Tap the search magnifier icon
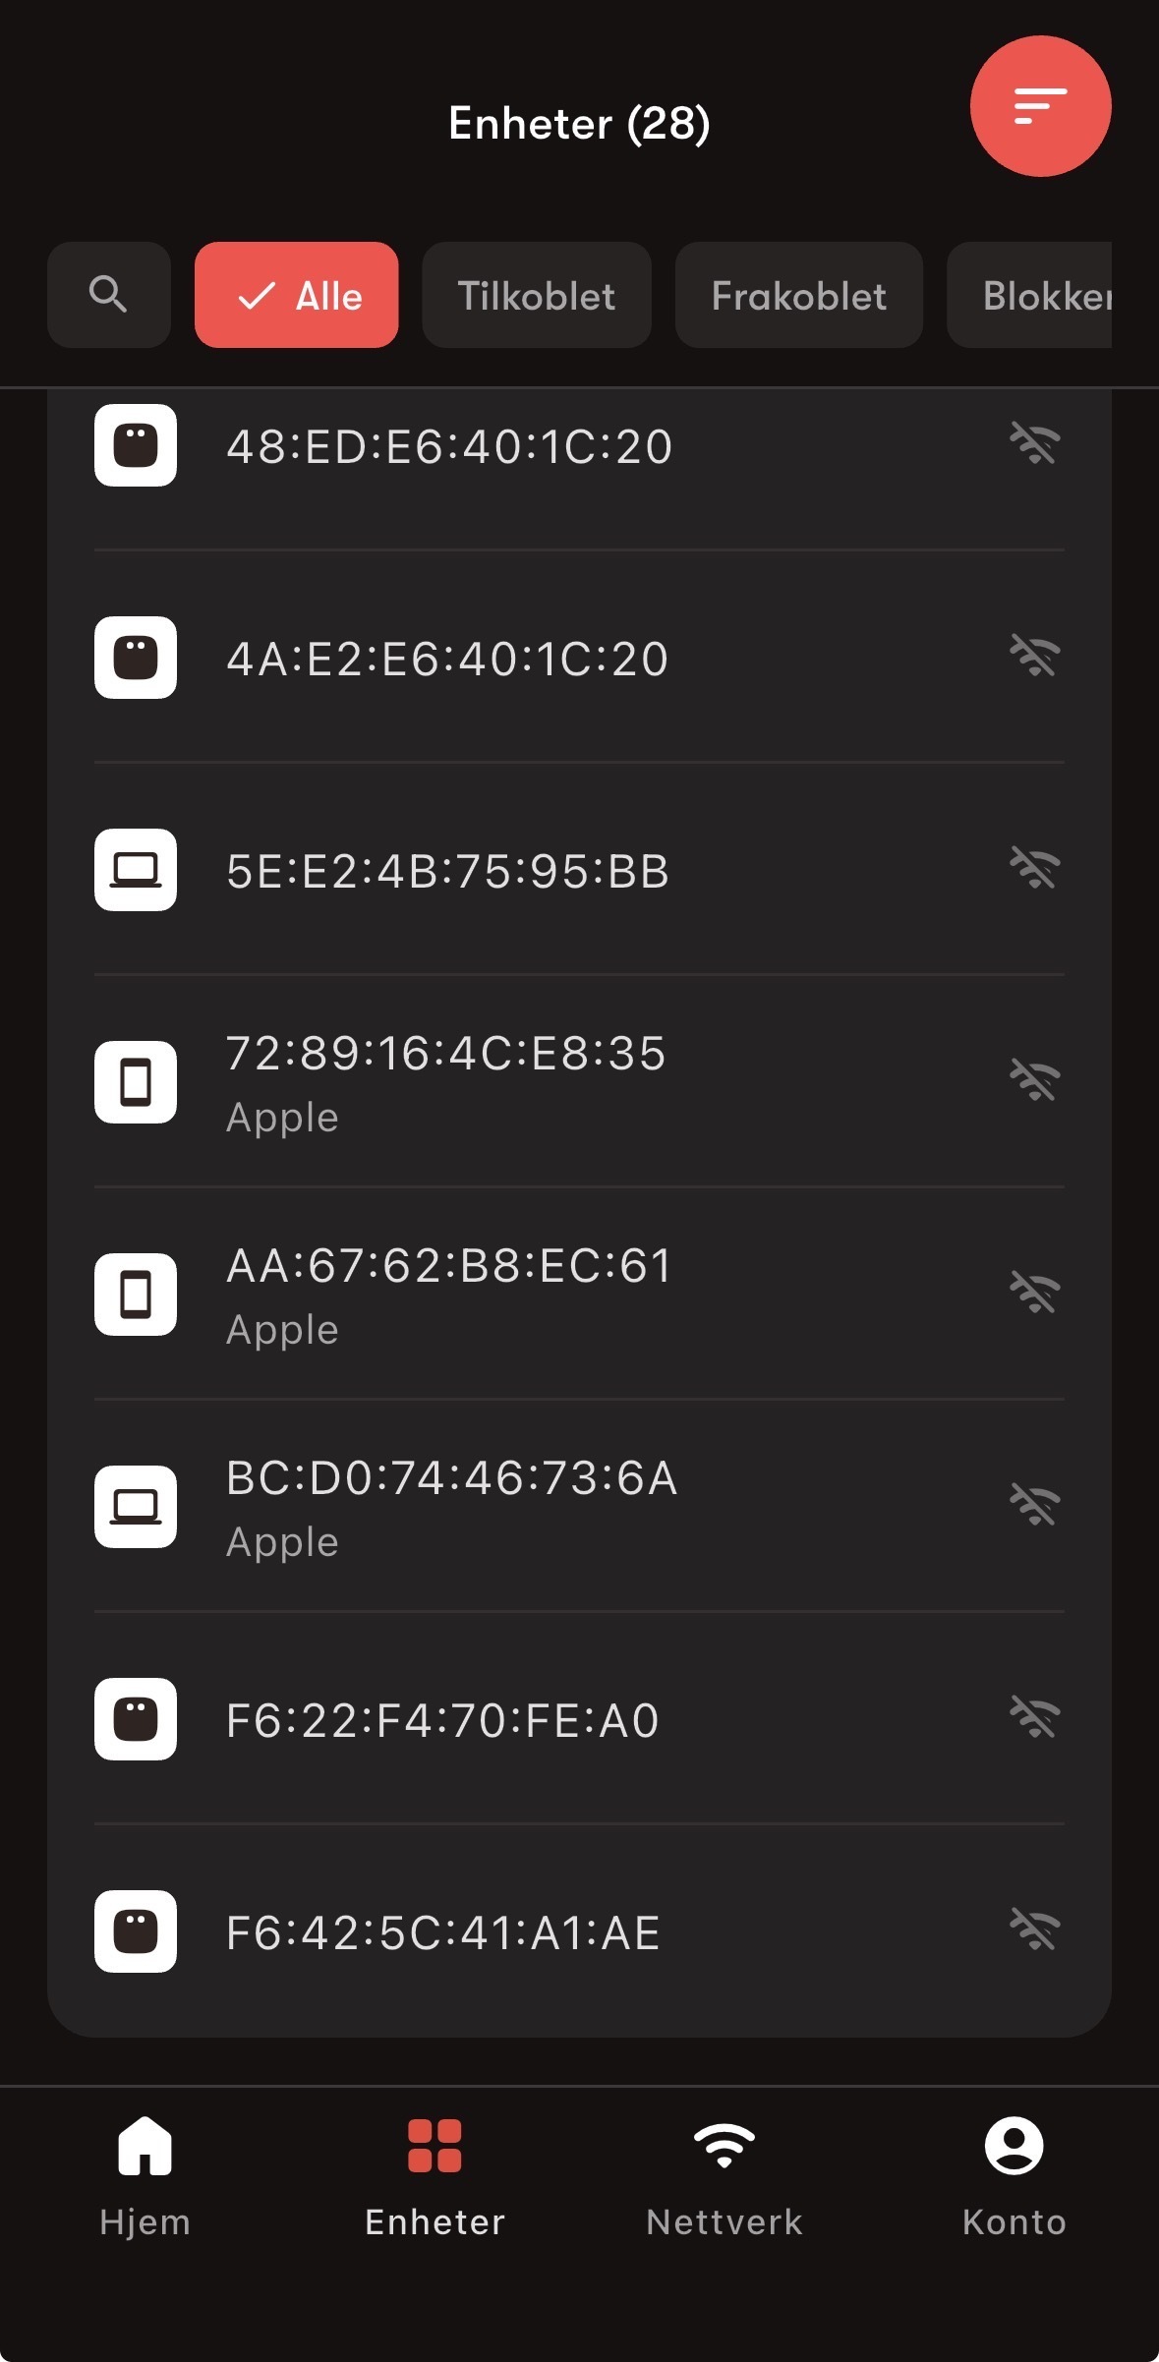The height and width of the screenshot is (2362, 1159). (x=108, y=295)
